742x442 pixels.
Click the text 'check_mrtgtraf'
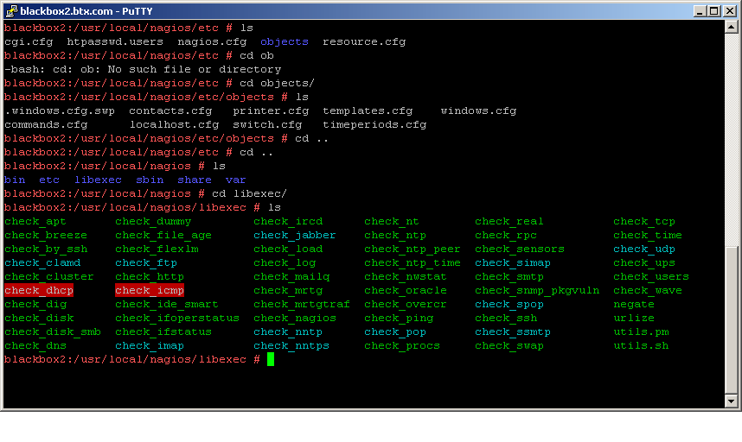[x=302, y=304]
